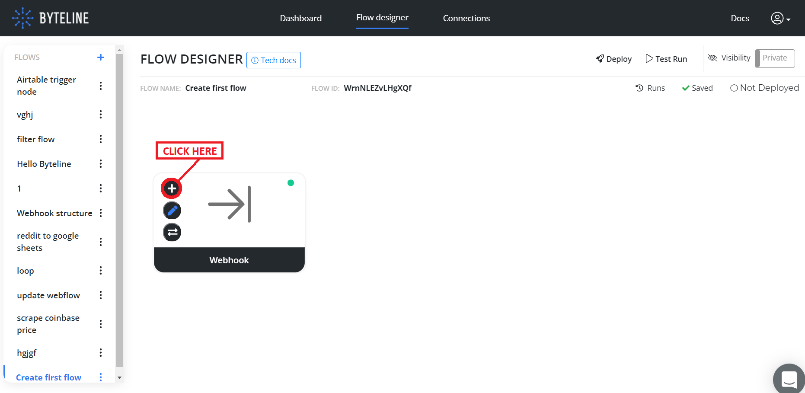Screen dimensions: 805x393
Task: Click the Webhook arrow symbol in node
Action: (x=230, y=204)
